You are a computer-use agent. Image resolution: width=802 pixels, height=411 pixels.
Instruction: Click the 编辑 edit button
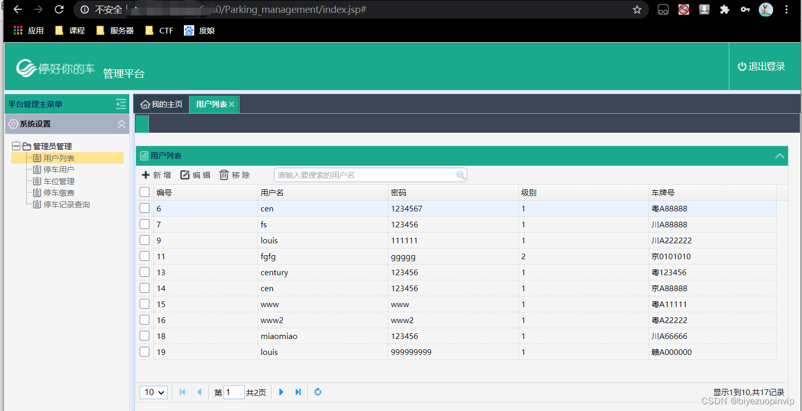pos(195,175)
